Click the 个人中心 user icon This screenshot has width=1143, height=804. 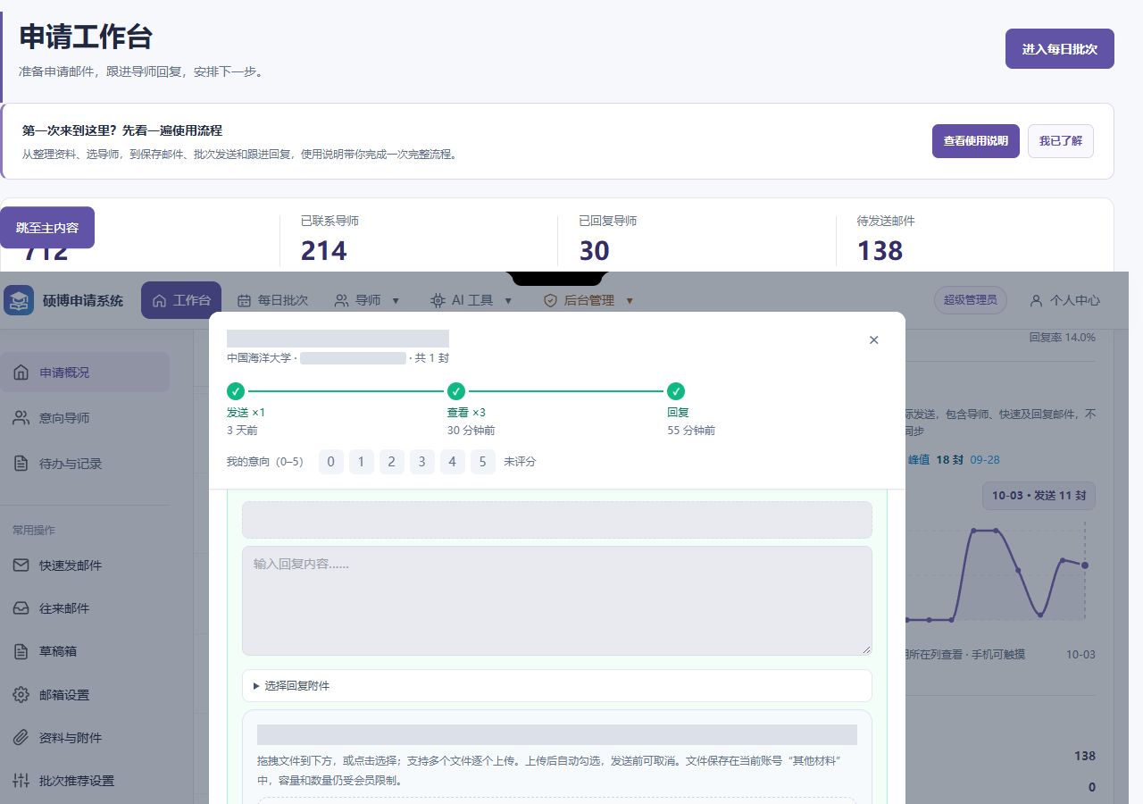tap(1036, 300)
